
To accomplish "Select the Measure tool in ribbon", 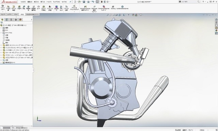I will [24, 8].
